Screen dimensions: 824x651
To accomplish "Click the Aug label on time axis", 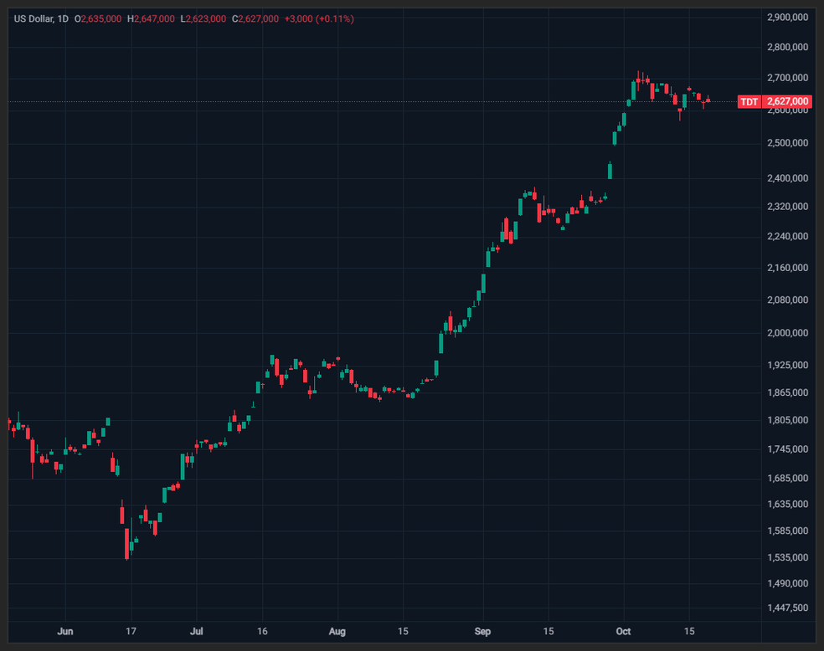I will (337, 631).
